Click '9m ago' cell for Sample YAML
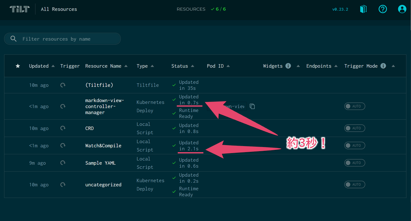This screenshot has width=411, height=221. coord(38,163)
